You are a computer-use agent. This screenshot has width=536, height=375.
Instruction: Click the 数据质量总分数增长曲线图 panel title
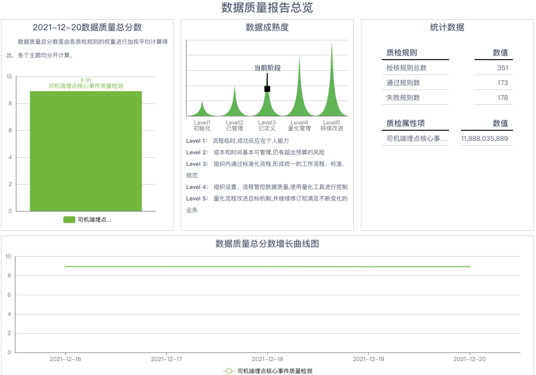267,244
